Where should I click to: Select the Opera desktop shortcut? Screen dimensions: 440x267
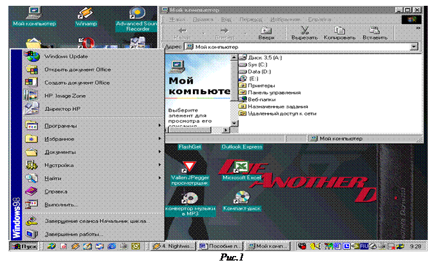pyautogui.click(x=86, y=43)
